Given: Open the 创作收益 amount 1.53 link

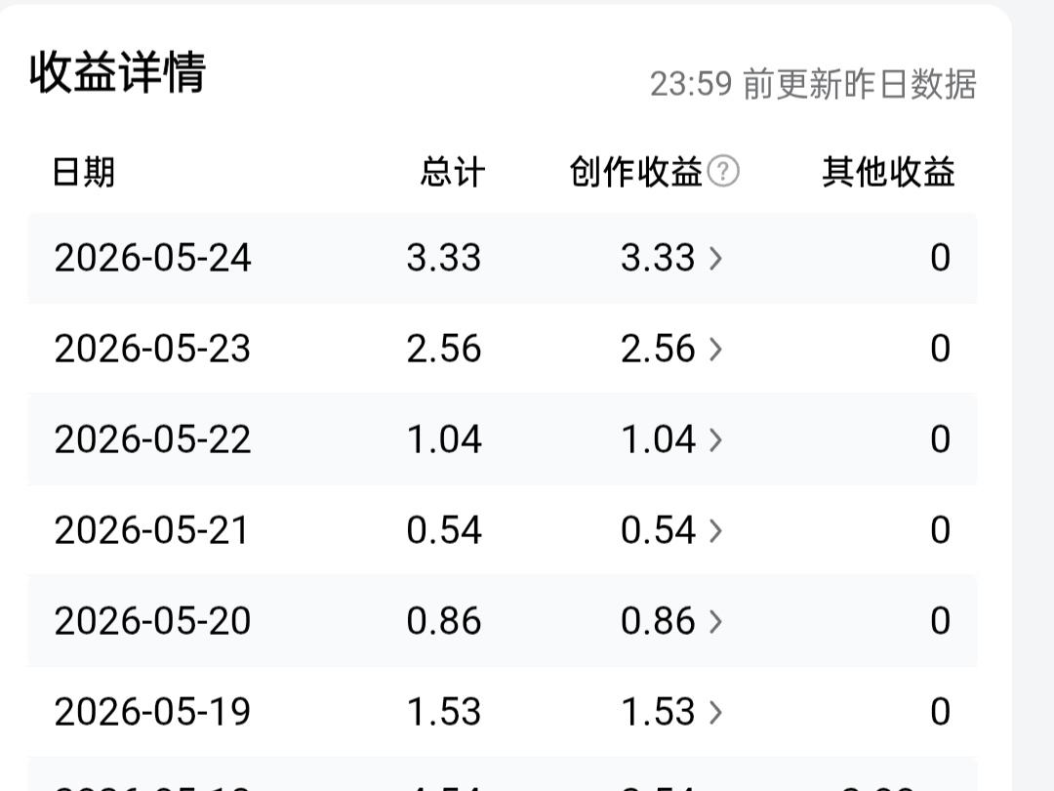Looking at the screenshot, I should click(658, 712).
